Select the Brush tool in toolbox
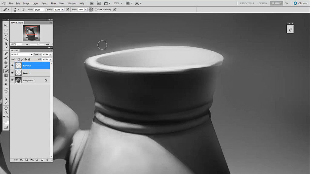This screenshot has width=310, height=174. [x=6, y=58]
